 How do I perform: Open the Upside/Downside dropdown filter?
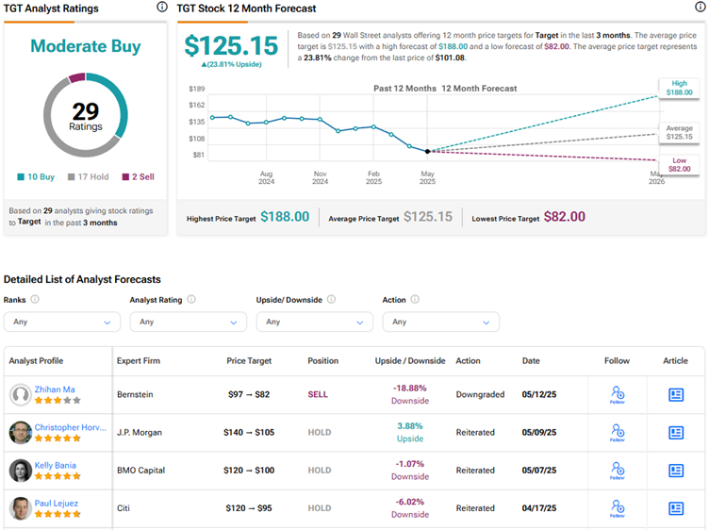315,322
